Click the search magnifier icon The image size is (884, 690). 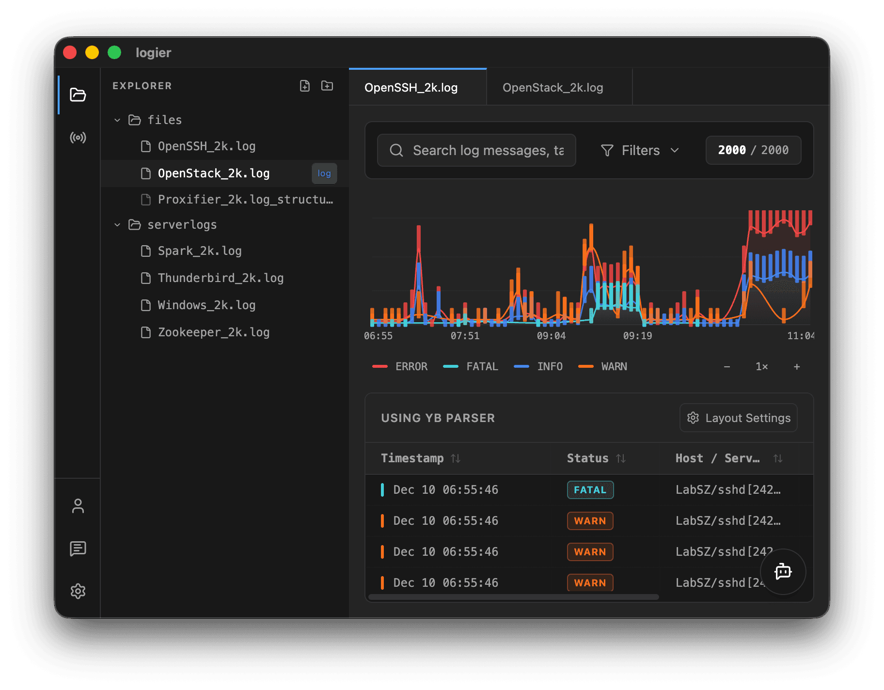pos(396,150)
